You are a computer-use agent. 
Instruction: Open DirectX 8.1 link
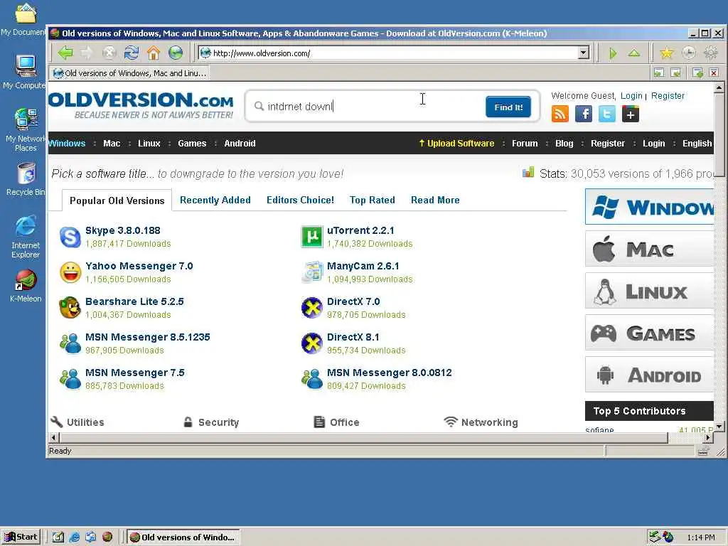coord(353,337)
